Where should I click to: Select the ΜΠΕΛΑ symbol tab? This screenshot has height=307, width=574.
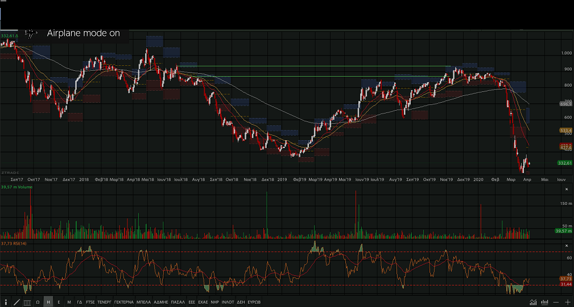[143, 302]
